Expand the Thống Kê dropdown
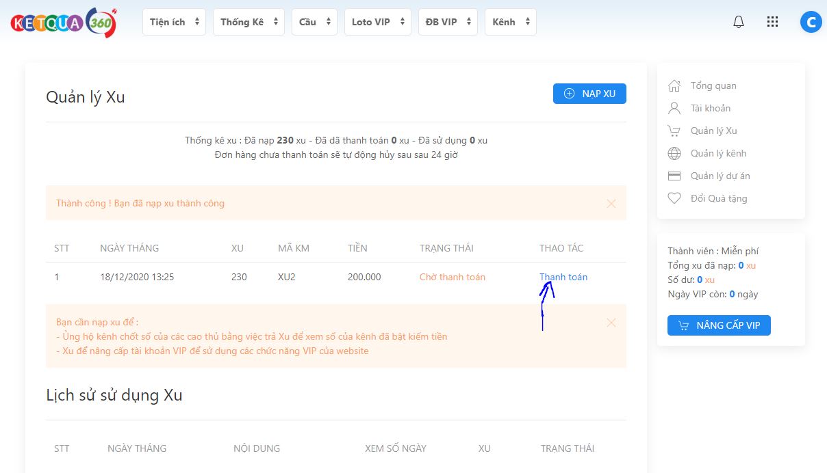Screen dimensions: 827x473 (248, 22)
